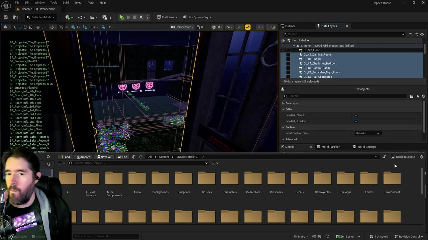Open the File menu
428x240 pixels.
(x=17, y=3)
